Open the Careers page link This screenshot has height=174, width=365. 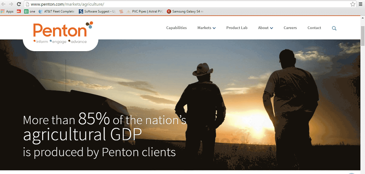point(290,28)
